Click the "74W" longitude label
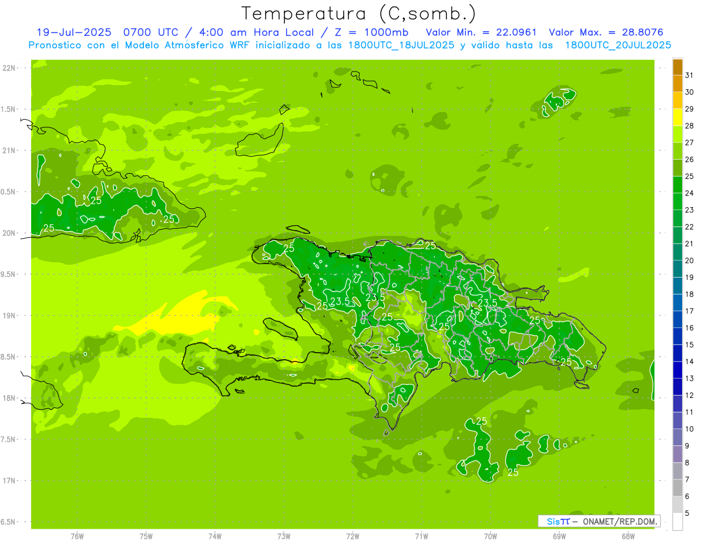 point(215,536)
